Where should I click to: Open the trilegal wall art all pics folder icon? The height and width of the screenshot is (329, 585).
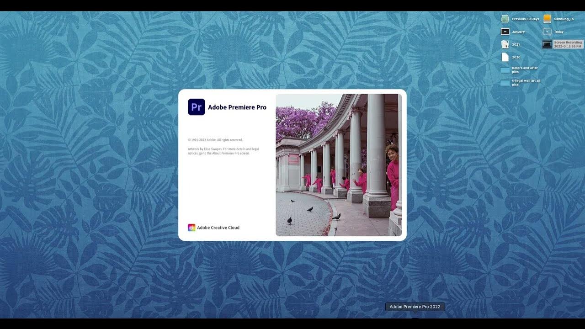(505, 83)
